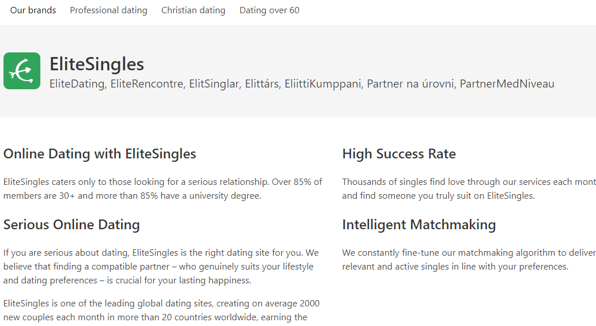Click PartnerMedNiveau in the brand names list
Image resolution: width=596 pixels, height=326 pixels.
pos(507,84)
